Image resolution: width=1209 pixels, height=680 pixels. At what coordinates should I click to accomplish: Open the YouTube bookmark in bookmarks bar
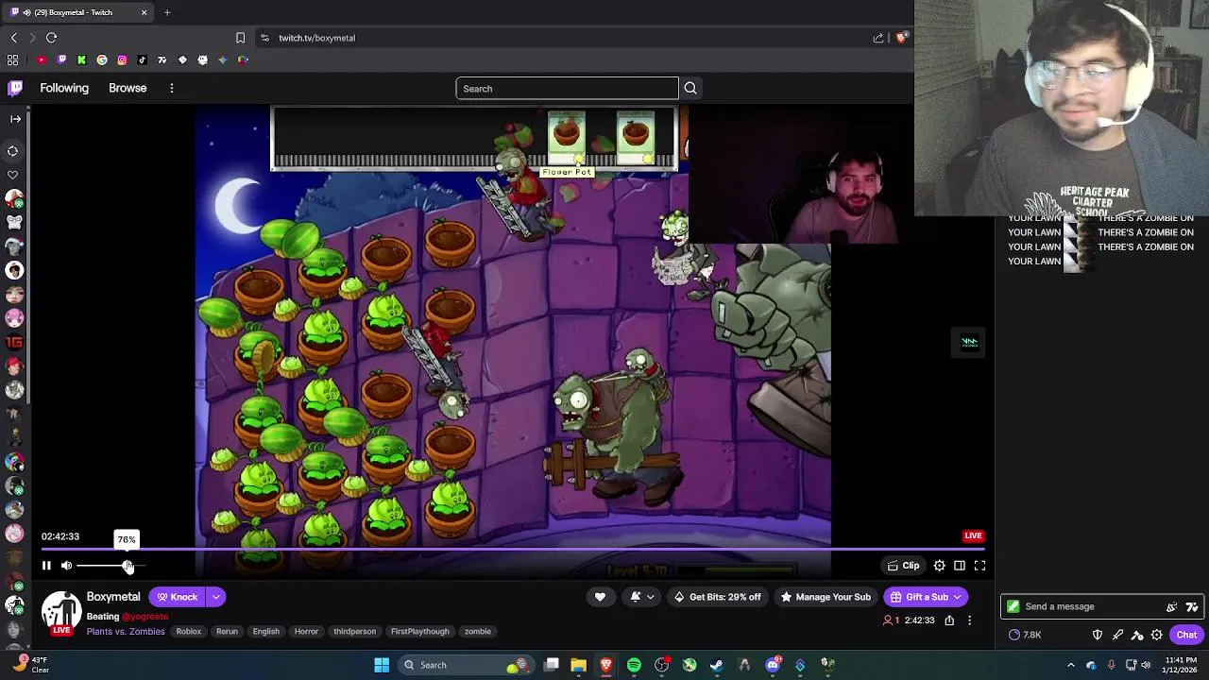coord(42,59)
